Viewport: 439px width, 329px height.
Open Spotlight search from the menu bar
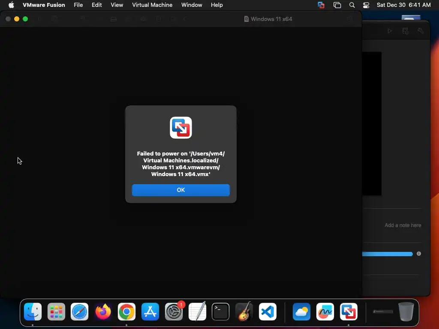(352, 5)
